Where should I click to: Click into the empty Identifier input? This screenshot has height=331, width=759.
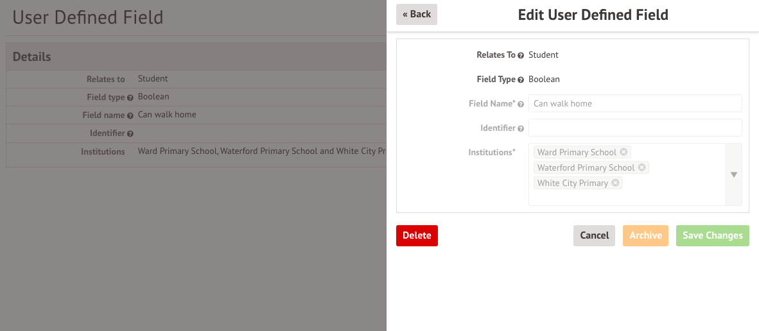tap(634, 128)
